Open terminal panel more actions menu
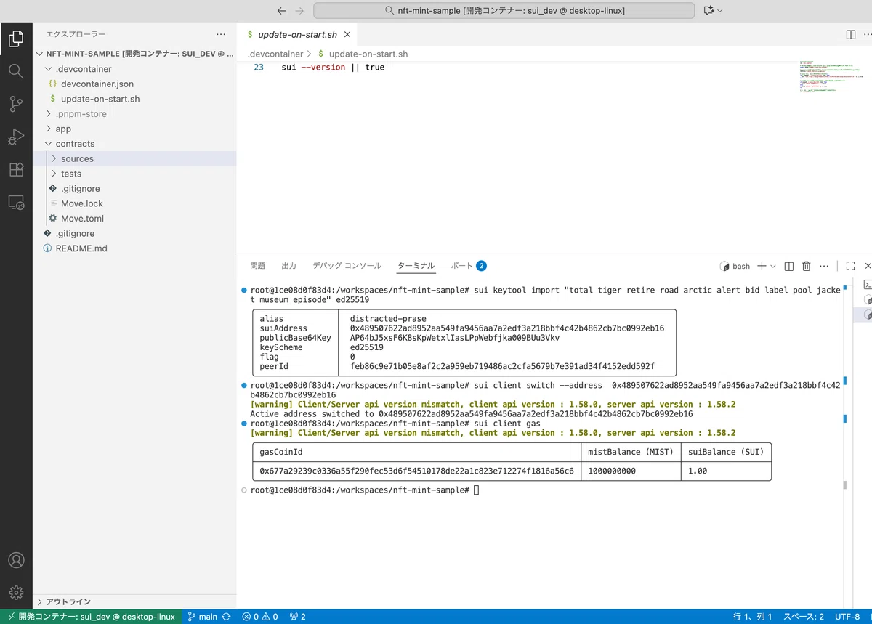Image resolution: width=872 pixels, height=624 pixels. [824, 266]
